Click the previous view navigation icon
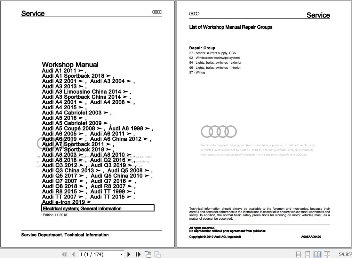This screenshot has width=352, height=258. (148, 254)
